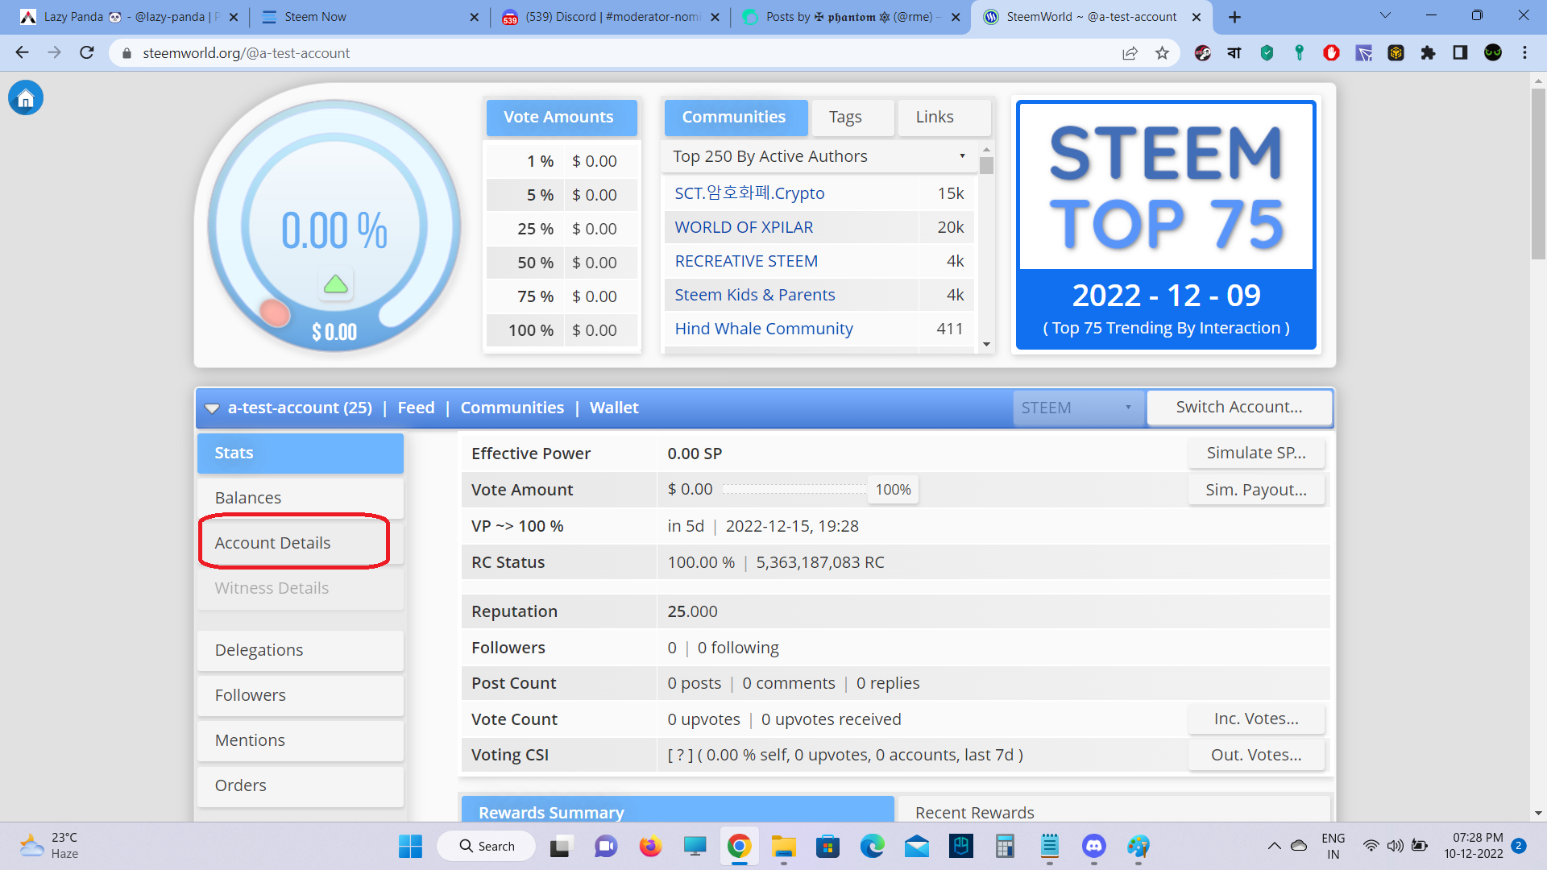This screenshot has width=1547, height=870.
Task: Open Account Details section
Action: [x=272, y=543]
